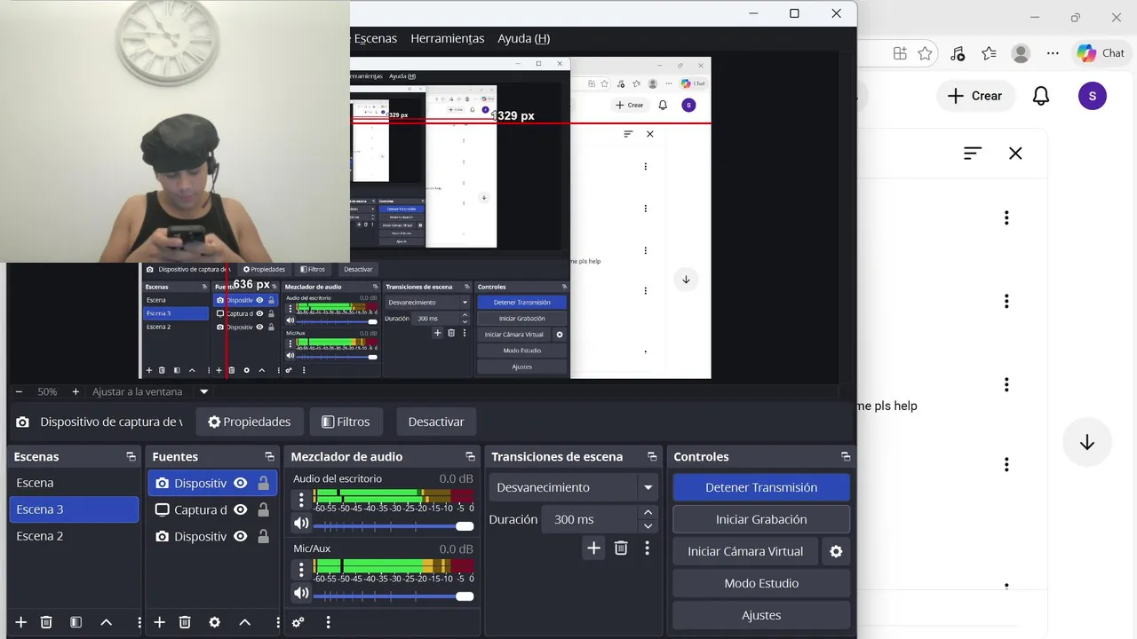This screenshot has height=639, width=1137.
Task: Toggle eye of the Dispositiv source below Captura
Action: tap(241, 537)
